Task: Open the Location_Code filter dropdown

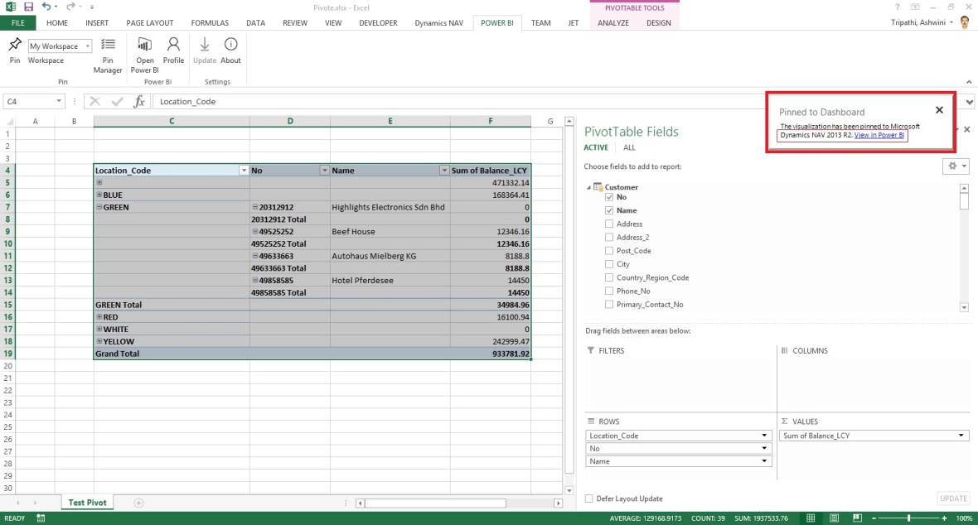Action: [243, 170]
